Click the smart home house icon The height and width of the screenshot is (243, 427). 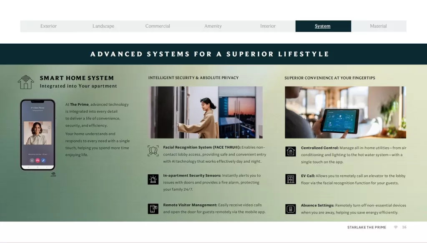coord(26,82)
